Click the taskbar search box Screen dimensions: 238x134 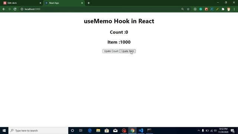38,131
